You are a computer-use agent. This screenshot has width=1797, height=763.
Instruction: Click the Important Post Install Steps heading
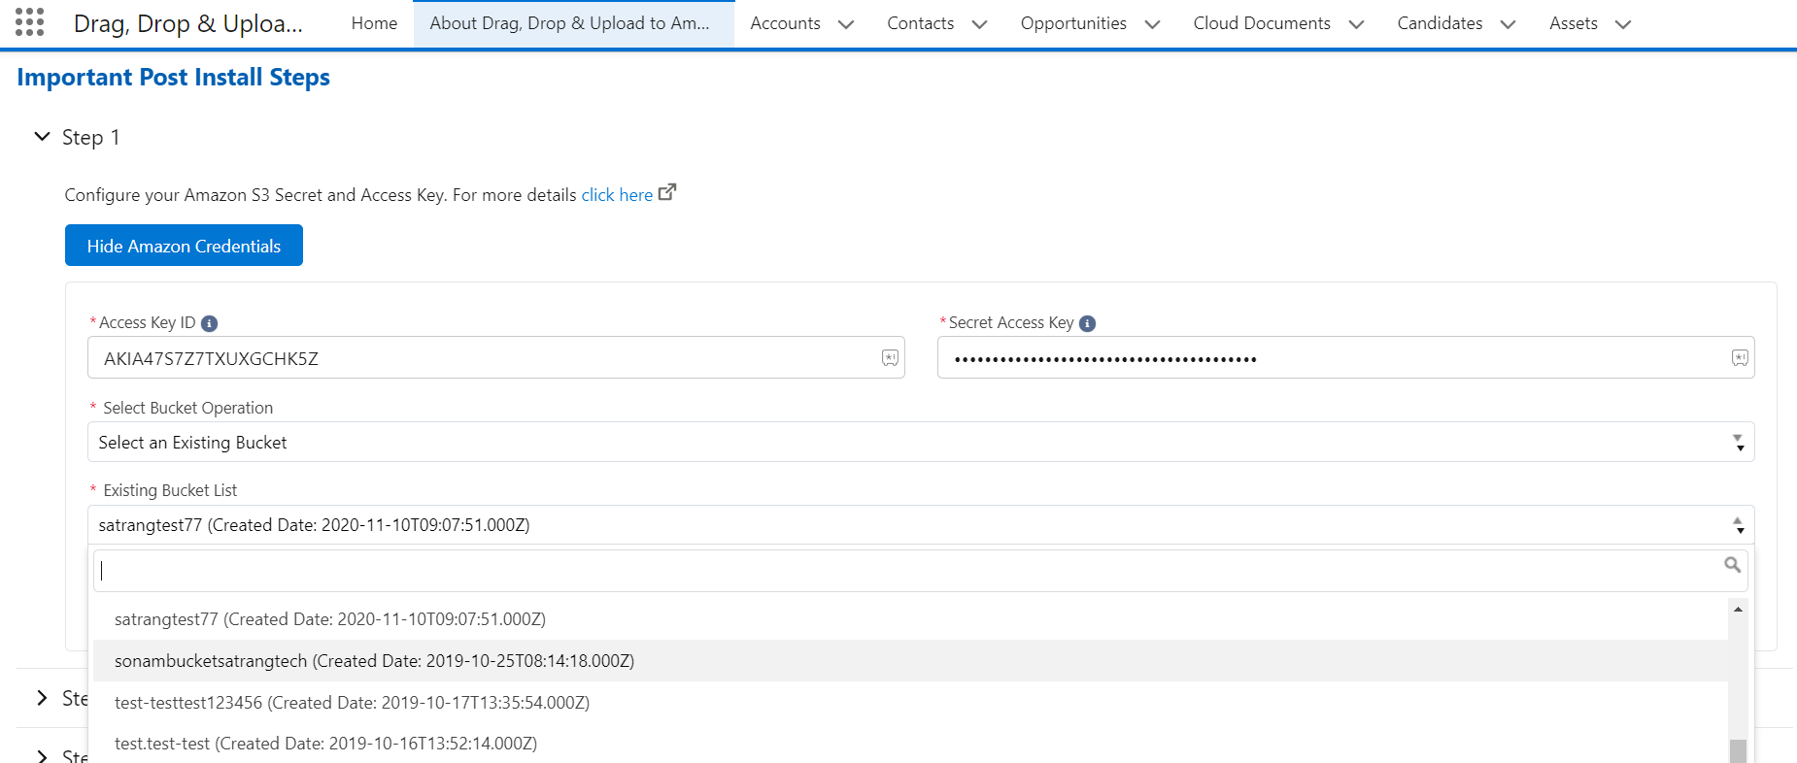point(173,78)
